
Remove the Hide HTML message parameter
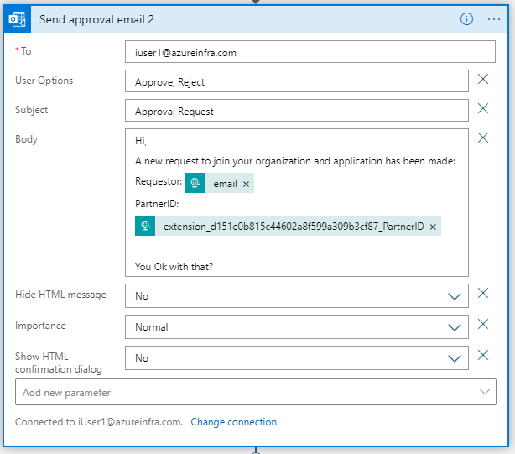[x=483, y=293]
